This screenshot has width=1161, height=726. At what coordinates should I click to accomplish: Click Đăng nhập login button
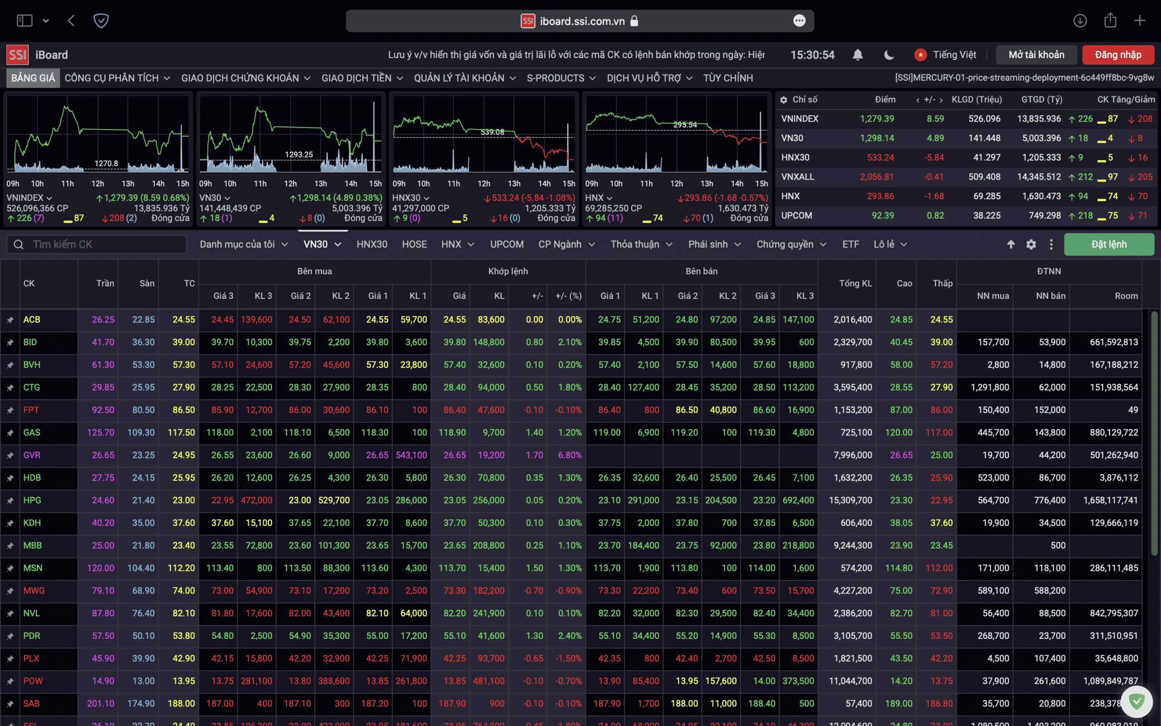point(1118,55)
